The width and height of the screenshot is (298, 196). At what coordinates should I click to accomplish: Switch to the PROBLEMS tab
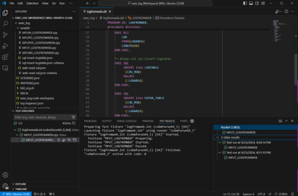(x=90, y=121)
